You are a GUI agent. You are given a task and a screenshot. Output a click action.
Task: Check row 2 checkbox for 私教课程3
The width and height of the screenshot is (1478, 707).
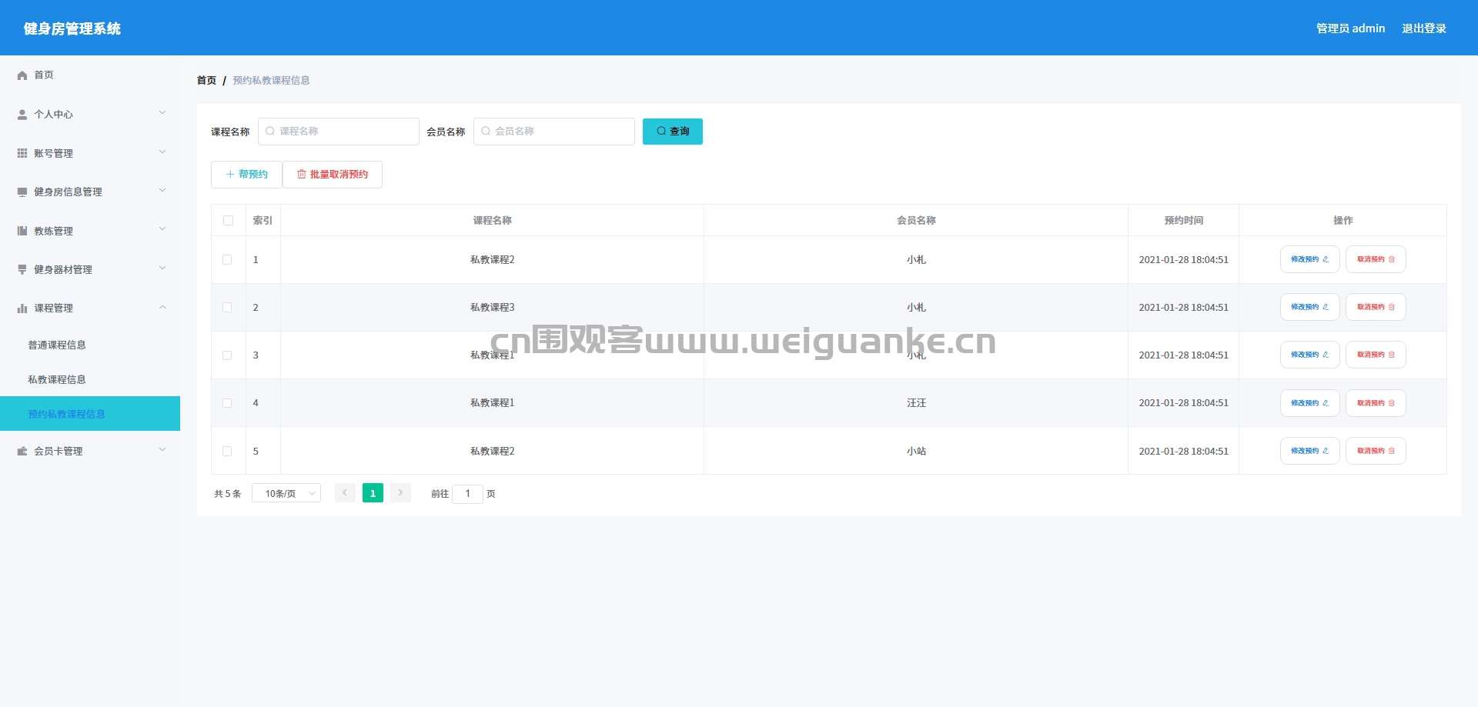(x=227, y=308)
